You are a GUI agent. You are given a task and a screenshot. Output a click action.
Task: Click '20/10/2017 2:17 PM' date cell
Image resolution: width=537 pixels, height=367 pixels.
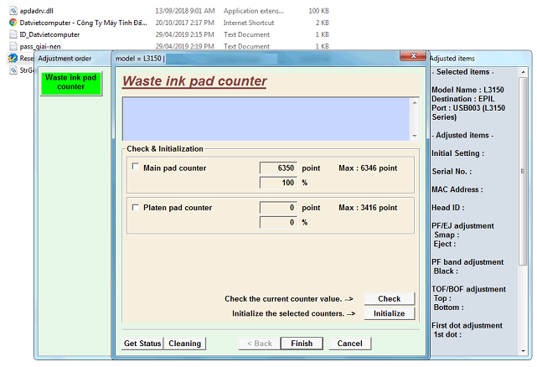click(185, 23)
